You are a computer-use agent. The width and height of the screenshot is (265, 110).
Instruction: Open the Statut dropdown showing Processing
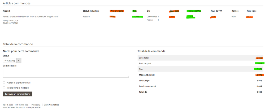tap(10, 61)
